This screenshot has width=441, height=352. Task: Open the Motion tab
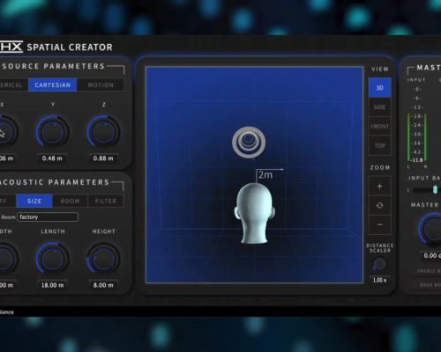pyautogui.click(x=101, y=85)
